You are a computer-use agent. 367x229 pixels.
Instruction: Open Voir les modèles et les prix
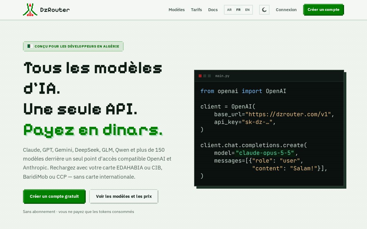[x=124, y=196]
